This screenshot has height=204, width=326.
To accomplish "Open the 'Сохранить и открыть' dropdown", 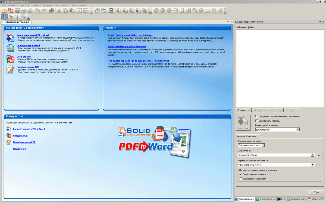I will tap(263, 145).
